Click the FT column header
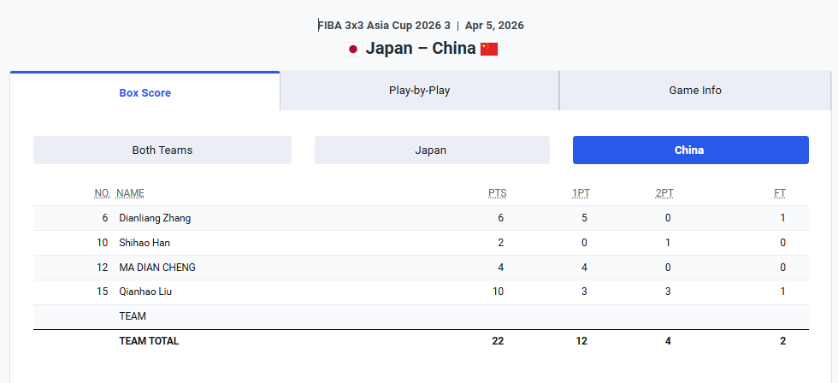838x383 pixels. [x=780, y=193]
